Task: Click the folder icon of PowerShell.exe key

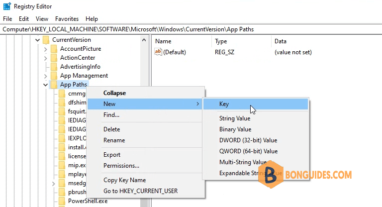Action: pyautogui.click(x=62, y=201)
